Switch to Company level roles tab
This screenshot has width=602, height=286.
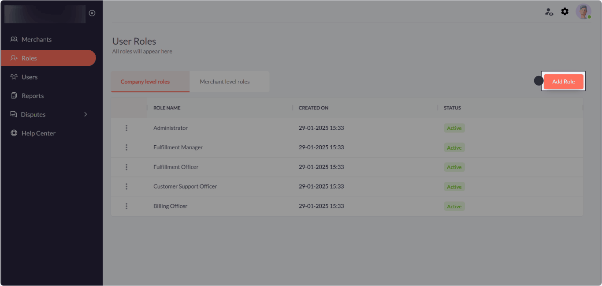tap(150, 82)
